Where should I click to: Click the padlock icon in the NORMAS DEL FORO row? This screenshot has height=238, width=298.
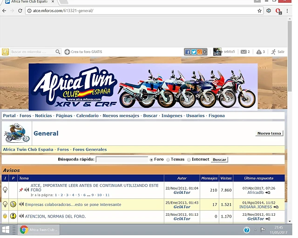click(x=5, y=216)
